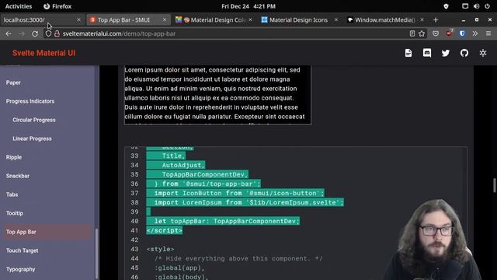Click the padlock site security icon
497x280 pixels.
click(x=57, y=33)
